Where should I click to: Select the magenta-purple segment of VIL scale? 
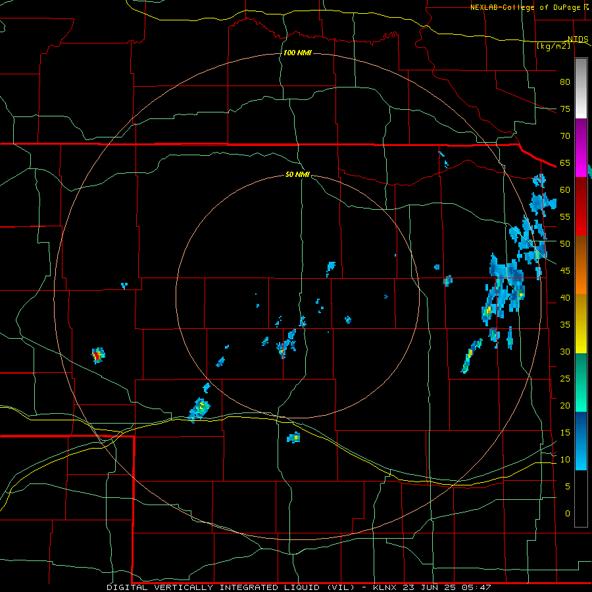coord(581,147)
